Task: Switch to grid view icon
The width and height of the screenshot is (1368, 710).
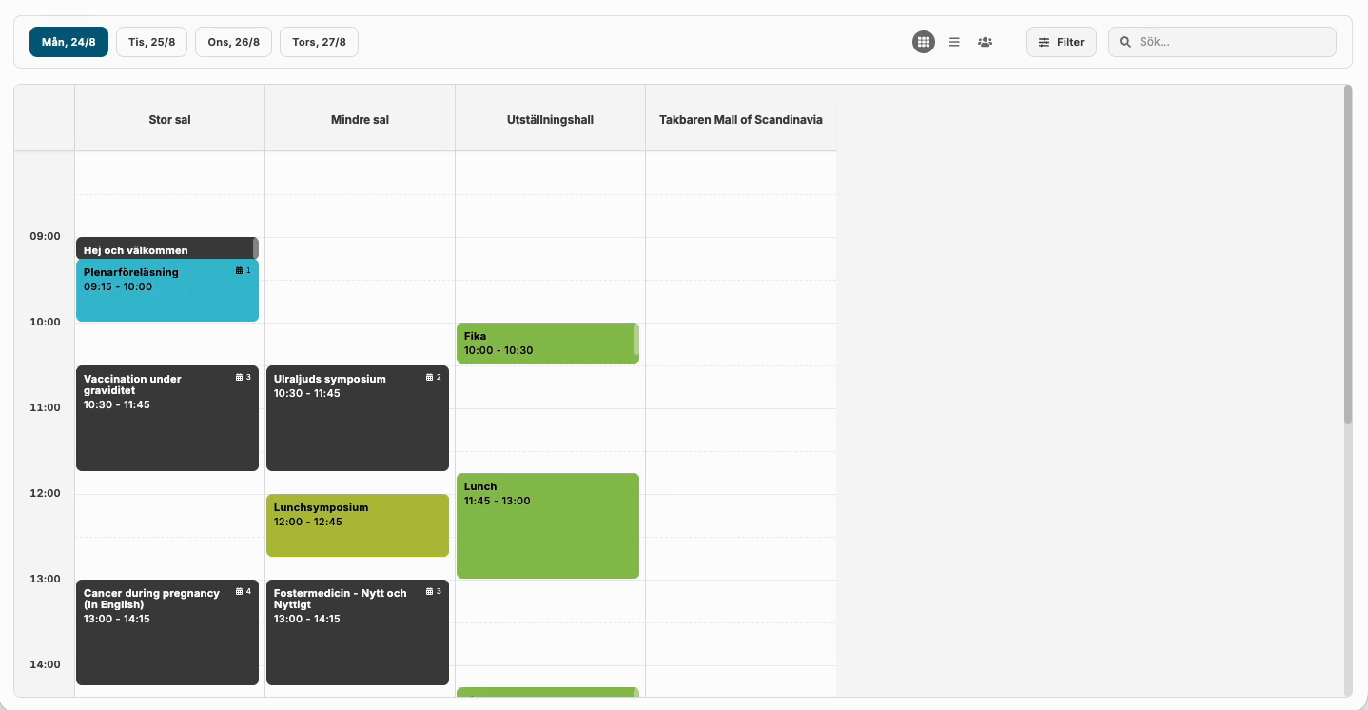Action: pyautogui.click(x=923, y=42)
